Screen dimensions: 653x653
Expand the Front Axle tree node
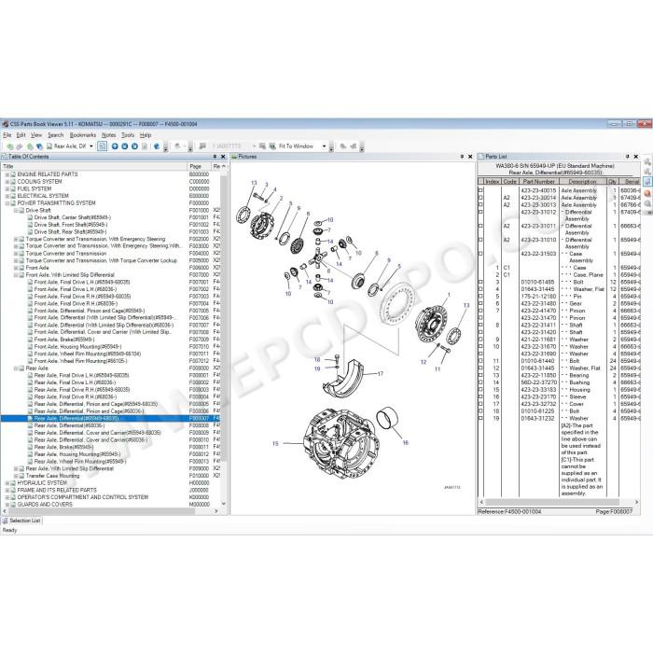(x=16, y=268)
